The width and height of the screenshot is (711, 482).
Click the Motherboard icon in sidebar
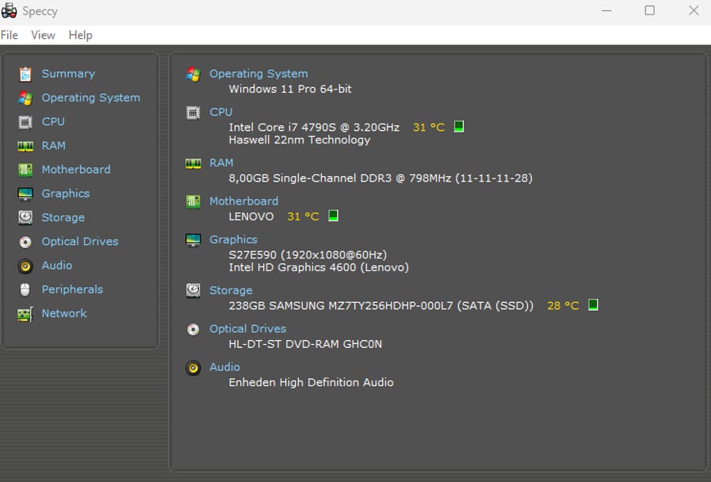[x=25, y=170]
